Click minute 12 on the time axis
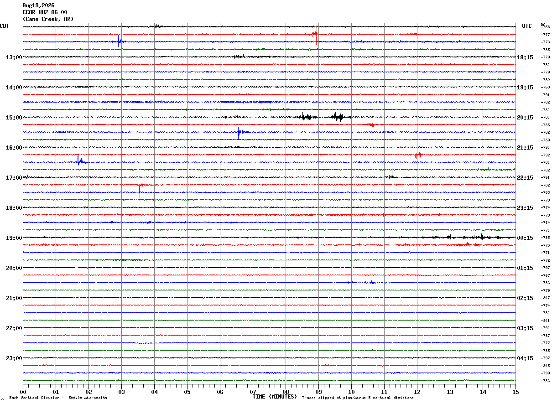Viewport: 552px width, 404px height. point(417,392)
